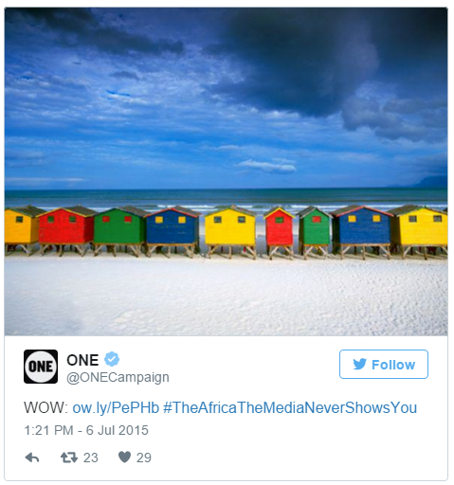View the 23 retweets count
The height and width of the screenshot is (485, 454).
[x=91, y=458]
